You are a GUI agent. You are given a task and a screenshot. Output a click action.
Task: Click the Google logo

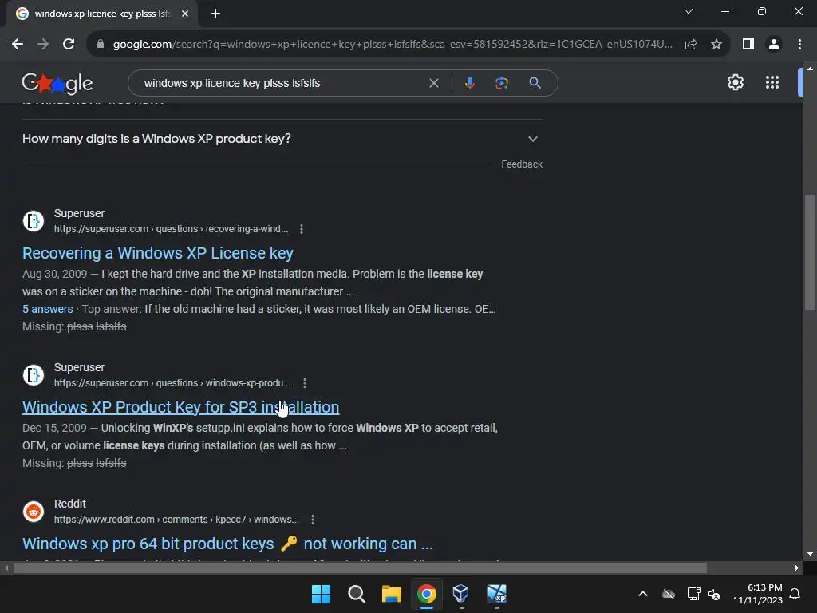click(x=57, y=83)
